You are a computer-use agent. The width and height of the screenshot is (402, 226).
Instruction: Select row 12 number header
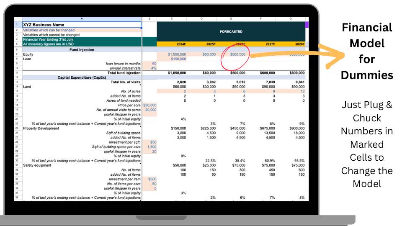click(17, 77)
